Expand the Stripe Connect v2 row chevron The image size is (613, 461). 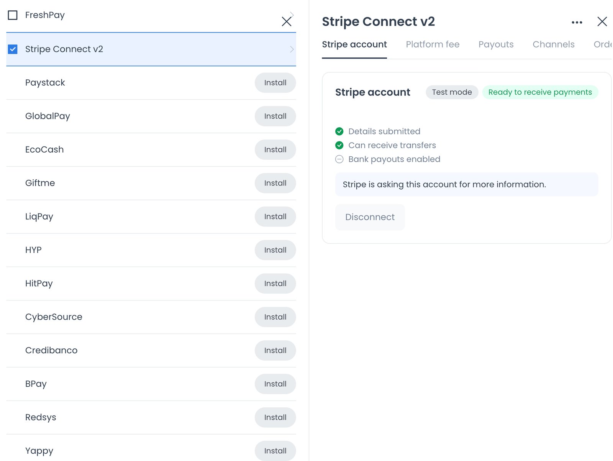292,49
